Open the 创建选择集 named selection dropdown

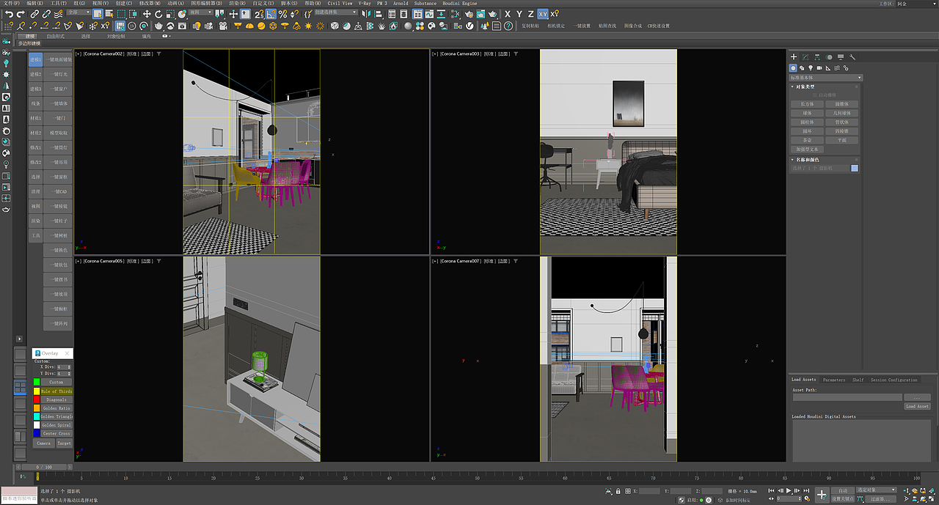click(337, 12)
